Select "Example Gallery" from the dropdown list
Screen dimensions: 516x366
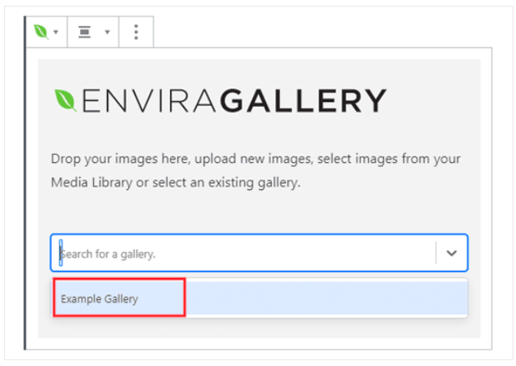coord(99,299)
